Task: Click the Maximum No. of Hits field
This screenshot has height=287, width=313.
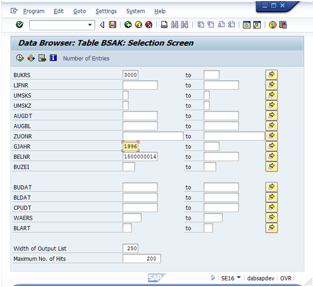Action: click(x=142, y=258)
